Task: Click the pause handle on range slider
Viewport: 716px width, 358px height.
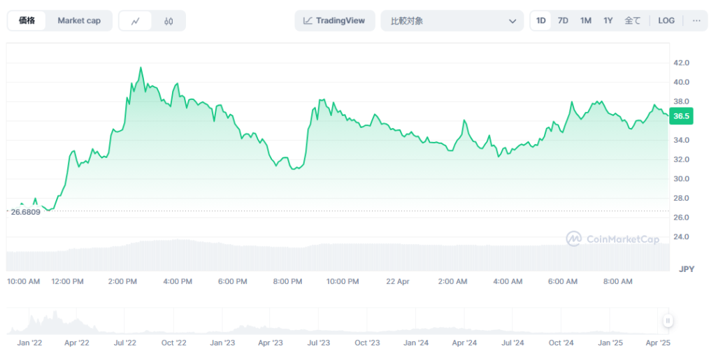Action: tap(668, 321)
